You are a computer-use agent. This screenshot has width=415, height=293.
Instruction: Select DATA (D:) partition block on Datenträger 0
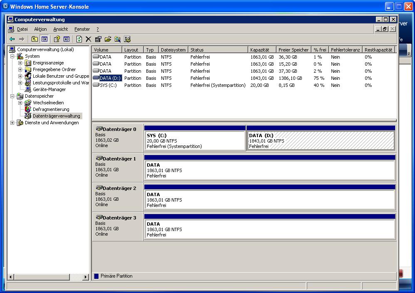click(x=321, y=138)
